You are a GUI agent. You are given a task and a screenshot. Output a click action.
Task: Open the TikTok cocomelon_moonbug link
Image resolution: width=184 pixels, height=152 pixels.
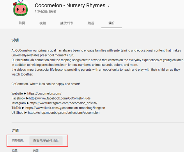tap(65, 108)
